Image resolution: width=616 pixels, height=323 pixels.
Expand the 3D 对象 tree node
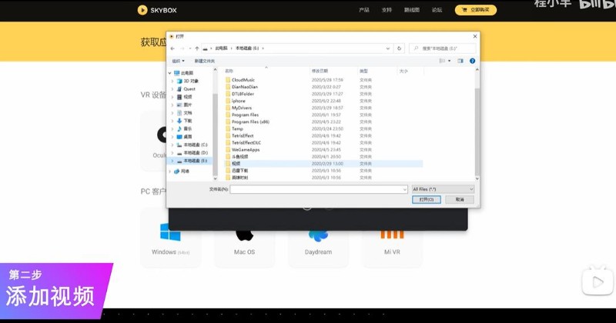[172, 81]
